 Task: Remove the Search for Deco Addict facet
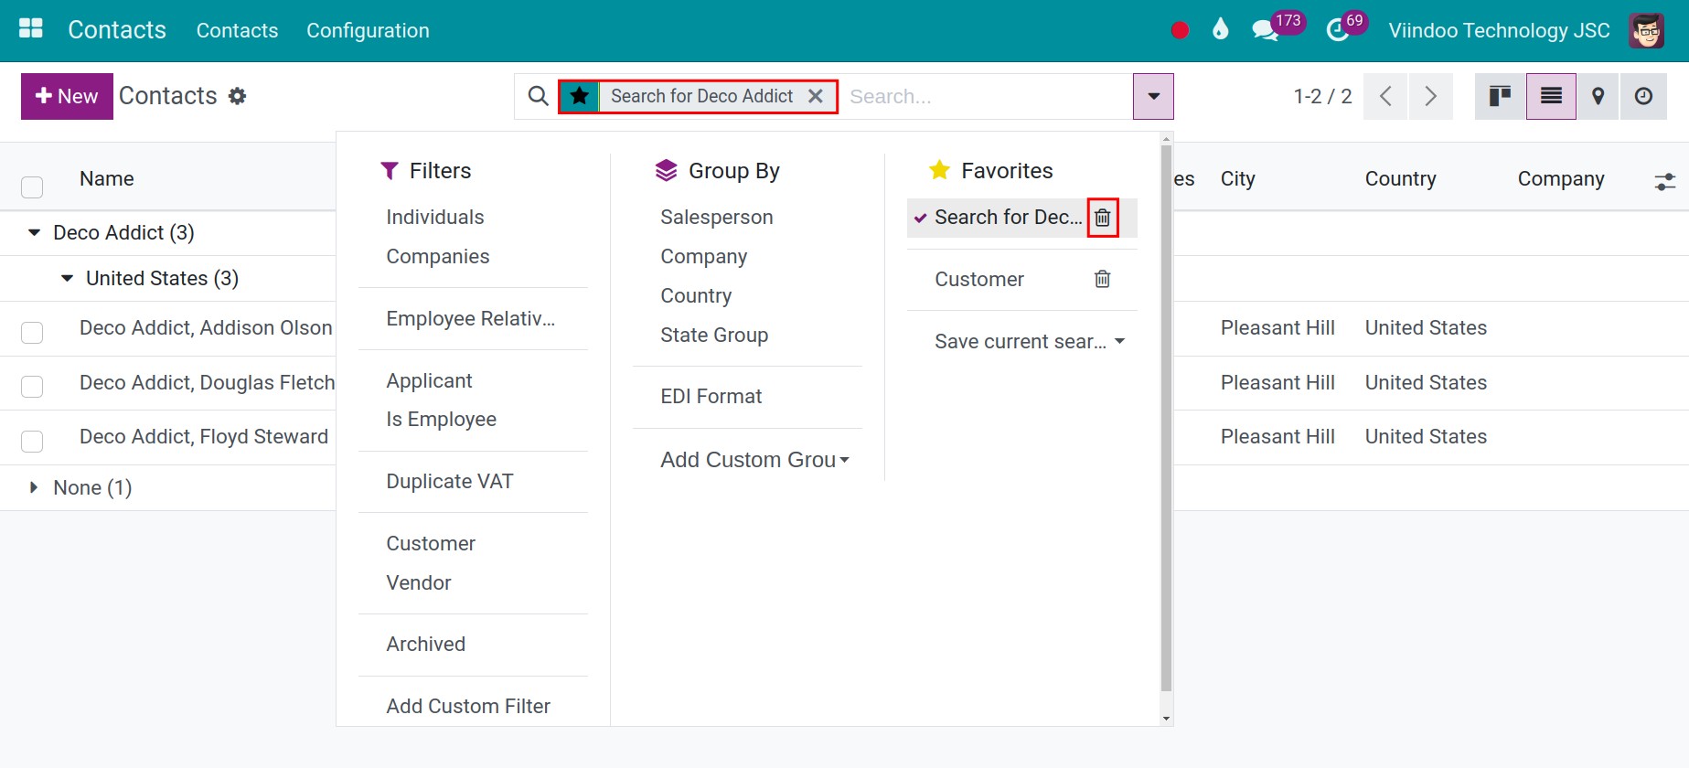pyautogui.click(x=816, y=96)
